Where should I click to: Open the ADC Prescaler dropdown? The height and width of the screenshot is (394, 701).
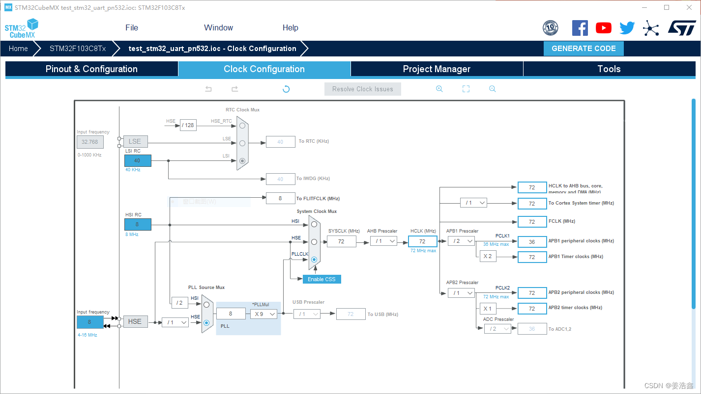pos(497,329)
